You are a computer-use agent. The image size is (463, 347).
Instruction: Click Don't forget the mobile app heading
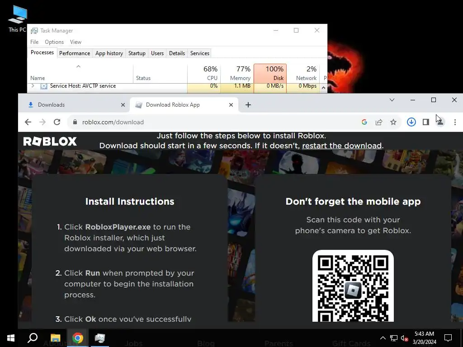pos(353,202)
